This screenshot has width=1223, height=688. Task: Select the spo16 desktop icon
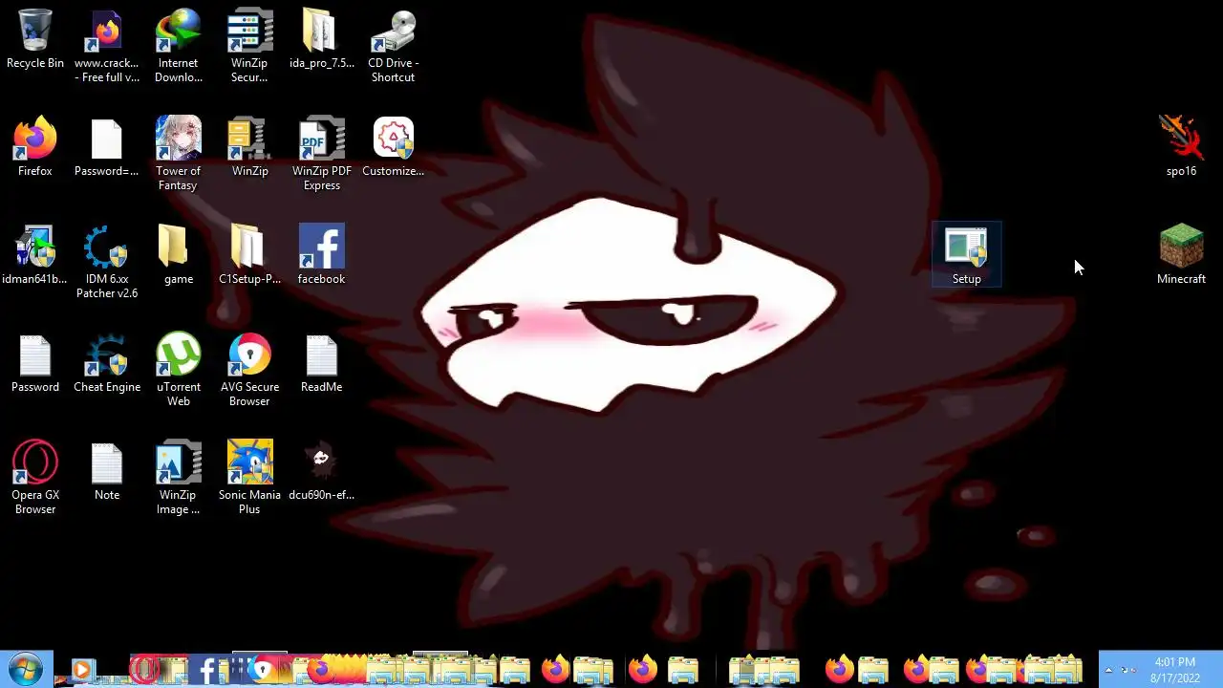(x=1181, y=147)
